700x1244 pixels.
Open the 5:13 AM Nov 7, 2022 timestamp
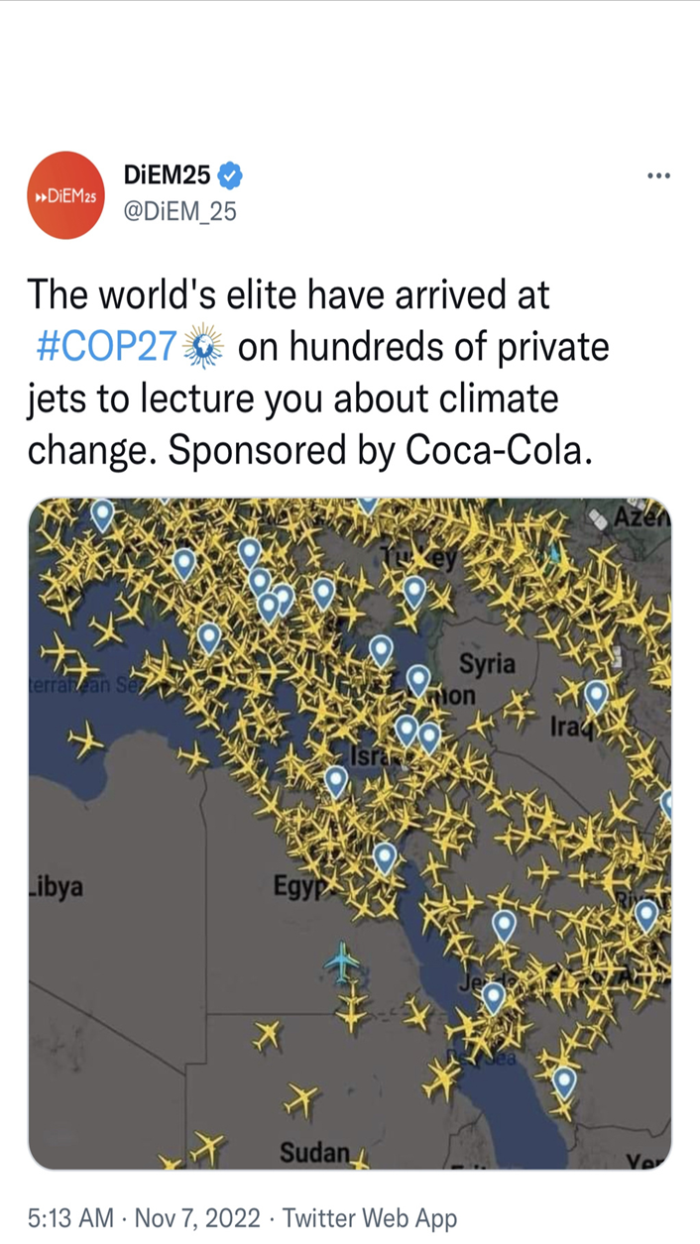[x=145, y=1217]
